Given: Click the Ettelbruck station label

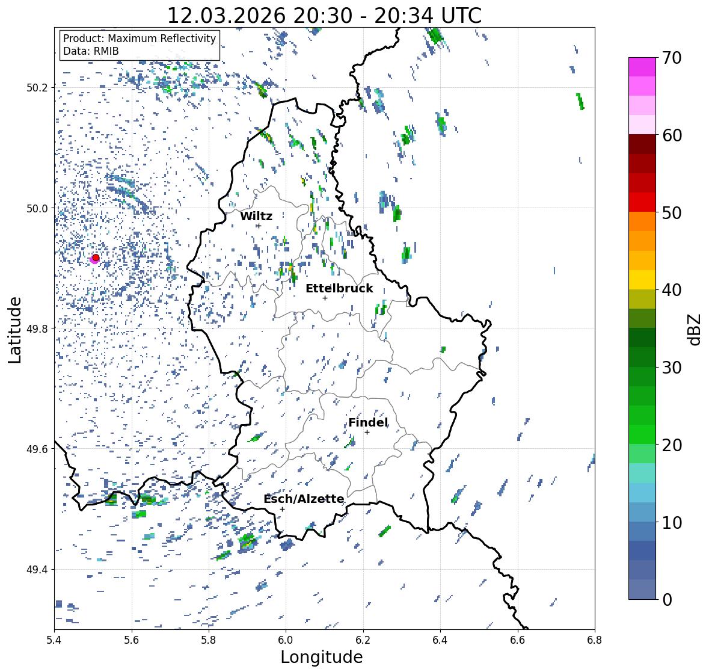Looking at the screenshot, I should click(340, 289).
